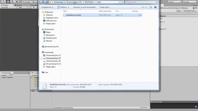The image size is (198, 111).
Task: Click the Explorer Back navigation button
Action: coord(41,2)
